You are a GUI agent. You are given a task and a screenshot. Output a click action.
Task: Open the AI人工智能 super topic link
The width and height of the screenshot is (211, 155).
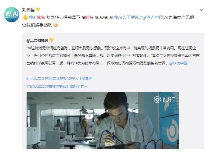[x=129, y=17]
